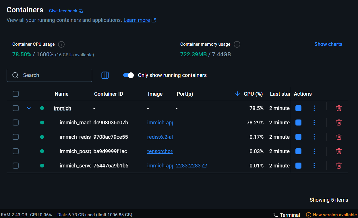Click the RAM 2.43 GB status entry
This screenshot has width=358, height=218.
point(14,215)
